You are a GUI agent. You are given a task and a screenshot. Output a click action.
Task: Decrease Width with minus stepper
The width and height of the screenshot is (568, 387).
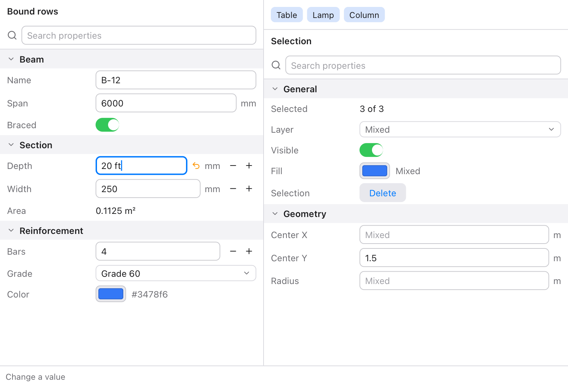(233, 189)
